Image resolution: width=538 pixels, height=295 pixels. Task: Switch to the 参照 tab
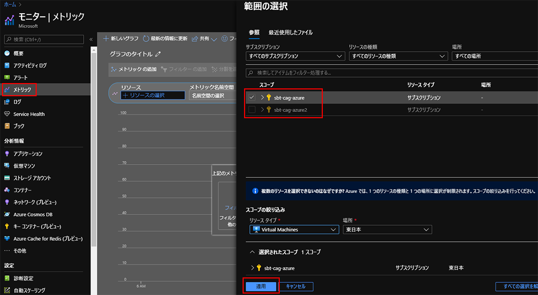254,33
